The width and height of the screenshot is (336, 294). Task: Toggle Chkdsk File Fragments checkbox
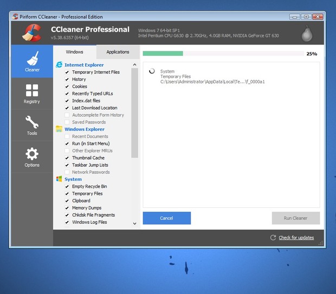click(x=67, y=215)
